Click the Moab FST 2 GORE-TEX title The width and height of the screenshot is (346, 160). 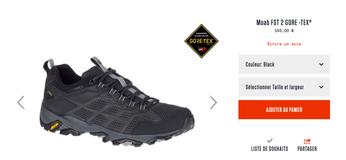(x=284, y=23)
